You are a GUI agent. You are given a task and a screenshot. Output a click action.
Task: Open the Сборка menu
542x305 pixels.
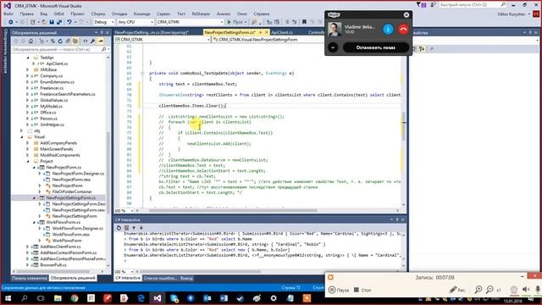point(98,14)
